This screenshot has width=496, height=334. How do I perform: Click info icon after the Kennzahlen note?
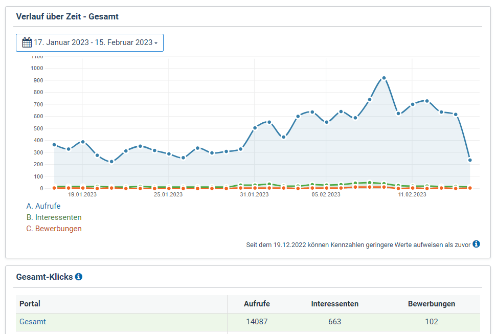pos(476,244)
